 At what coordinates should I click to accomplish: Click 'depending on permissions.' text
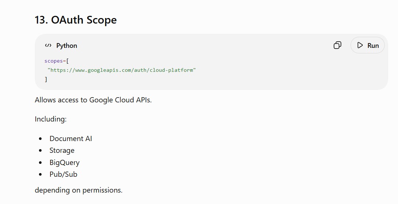point(78,190)
